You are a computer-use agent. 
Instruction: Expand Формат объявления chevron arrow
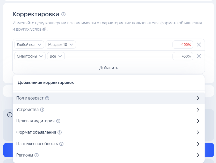[198, 132]
